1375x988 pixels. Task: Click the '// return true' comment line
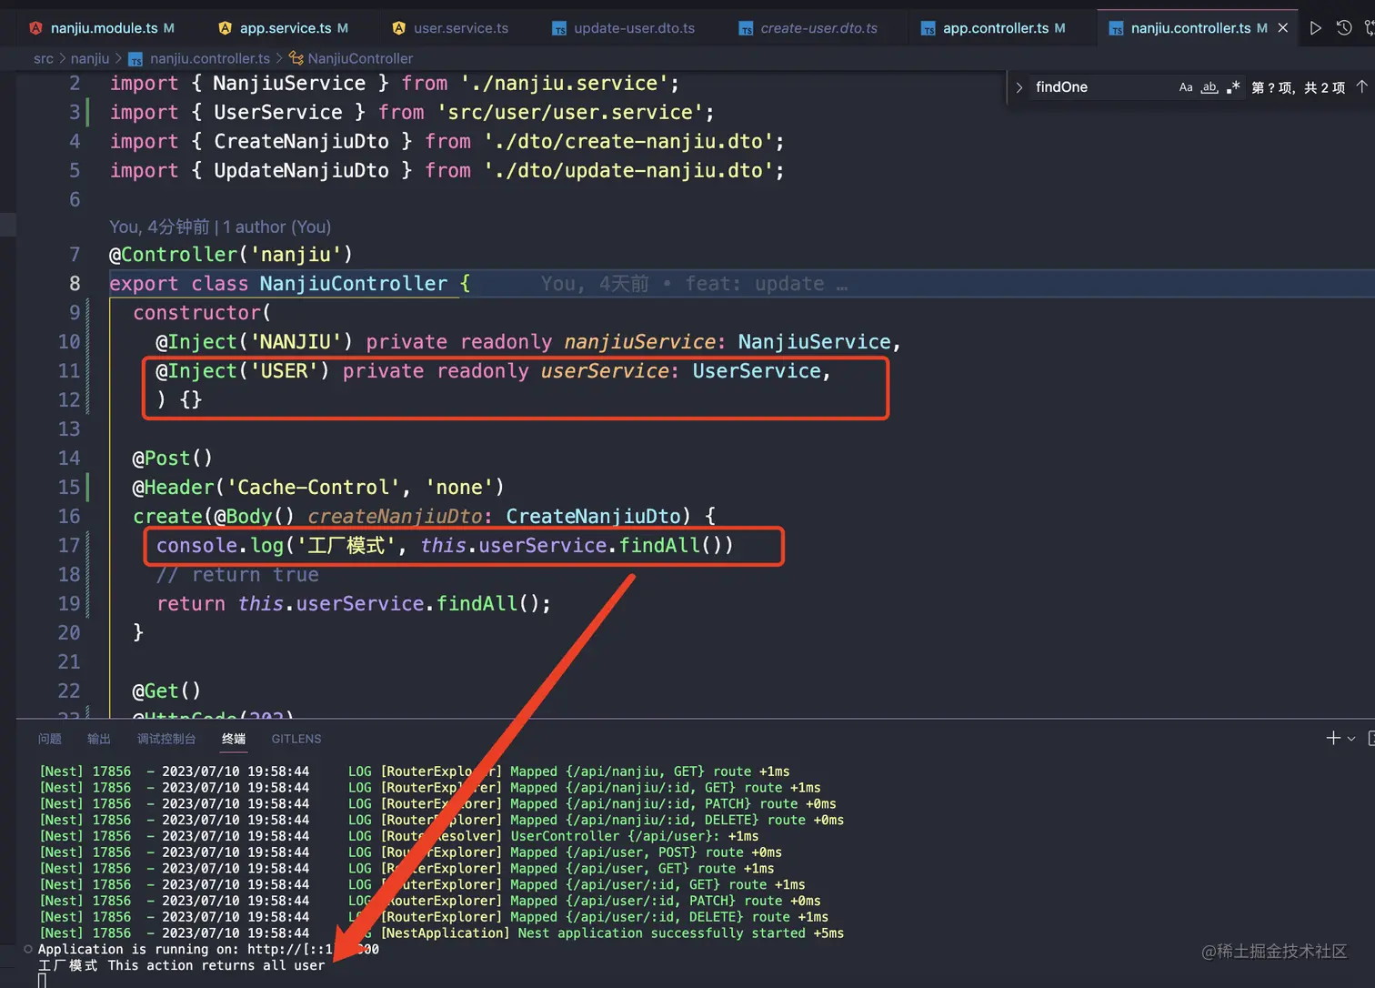237,575
